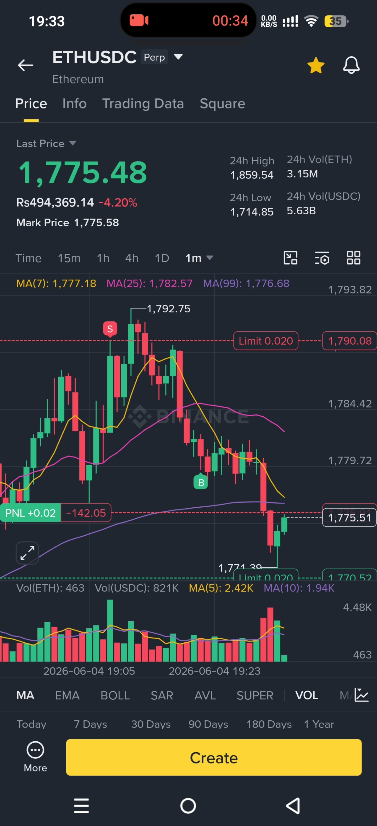377x826 pixels.
Task: Toggle the BOLL indicator
Action: [x=115, y=695]
